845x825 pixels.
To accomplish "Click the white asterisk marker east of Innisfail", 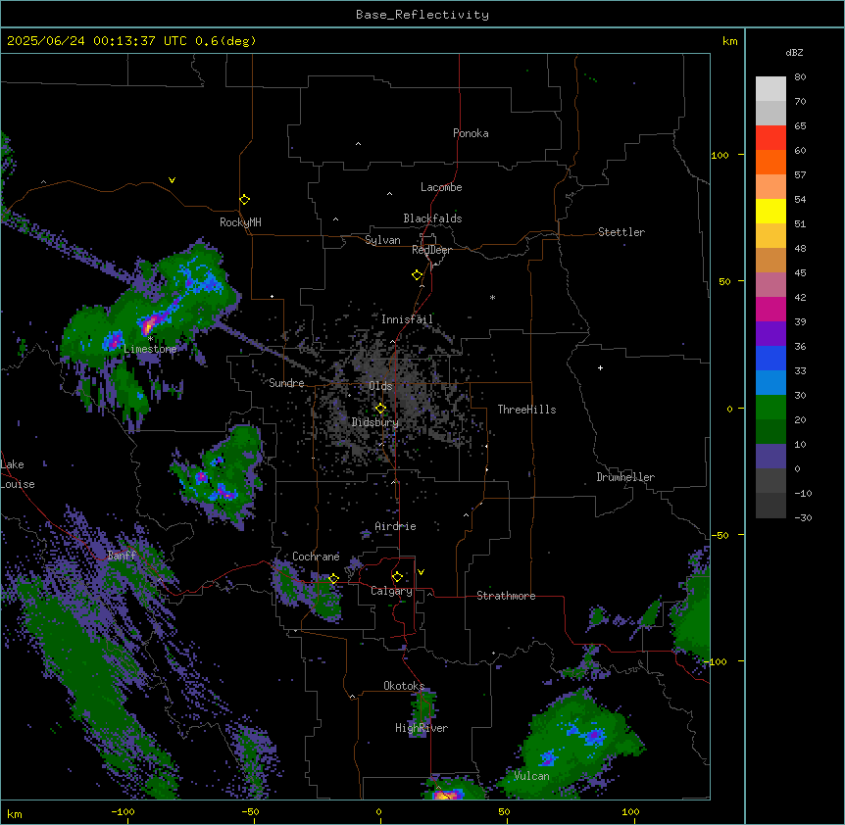I will pyautogui.click(x=492, y=297).
